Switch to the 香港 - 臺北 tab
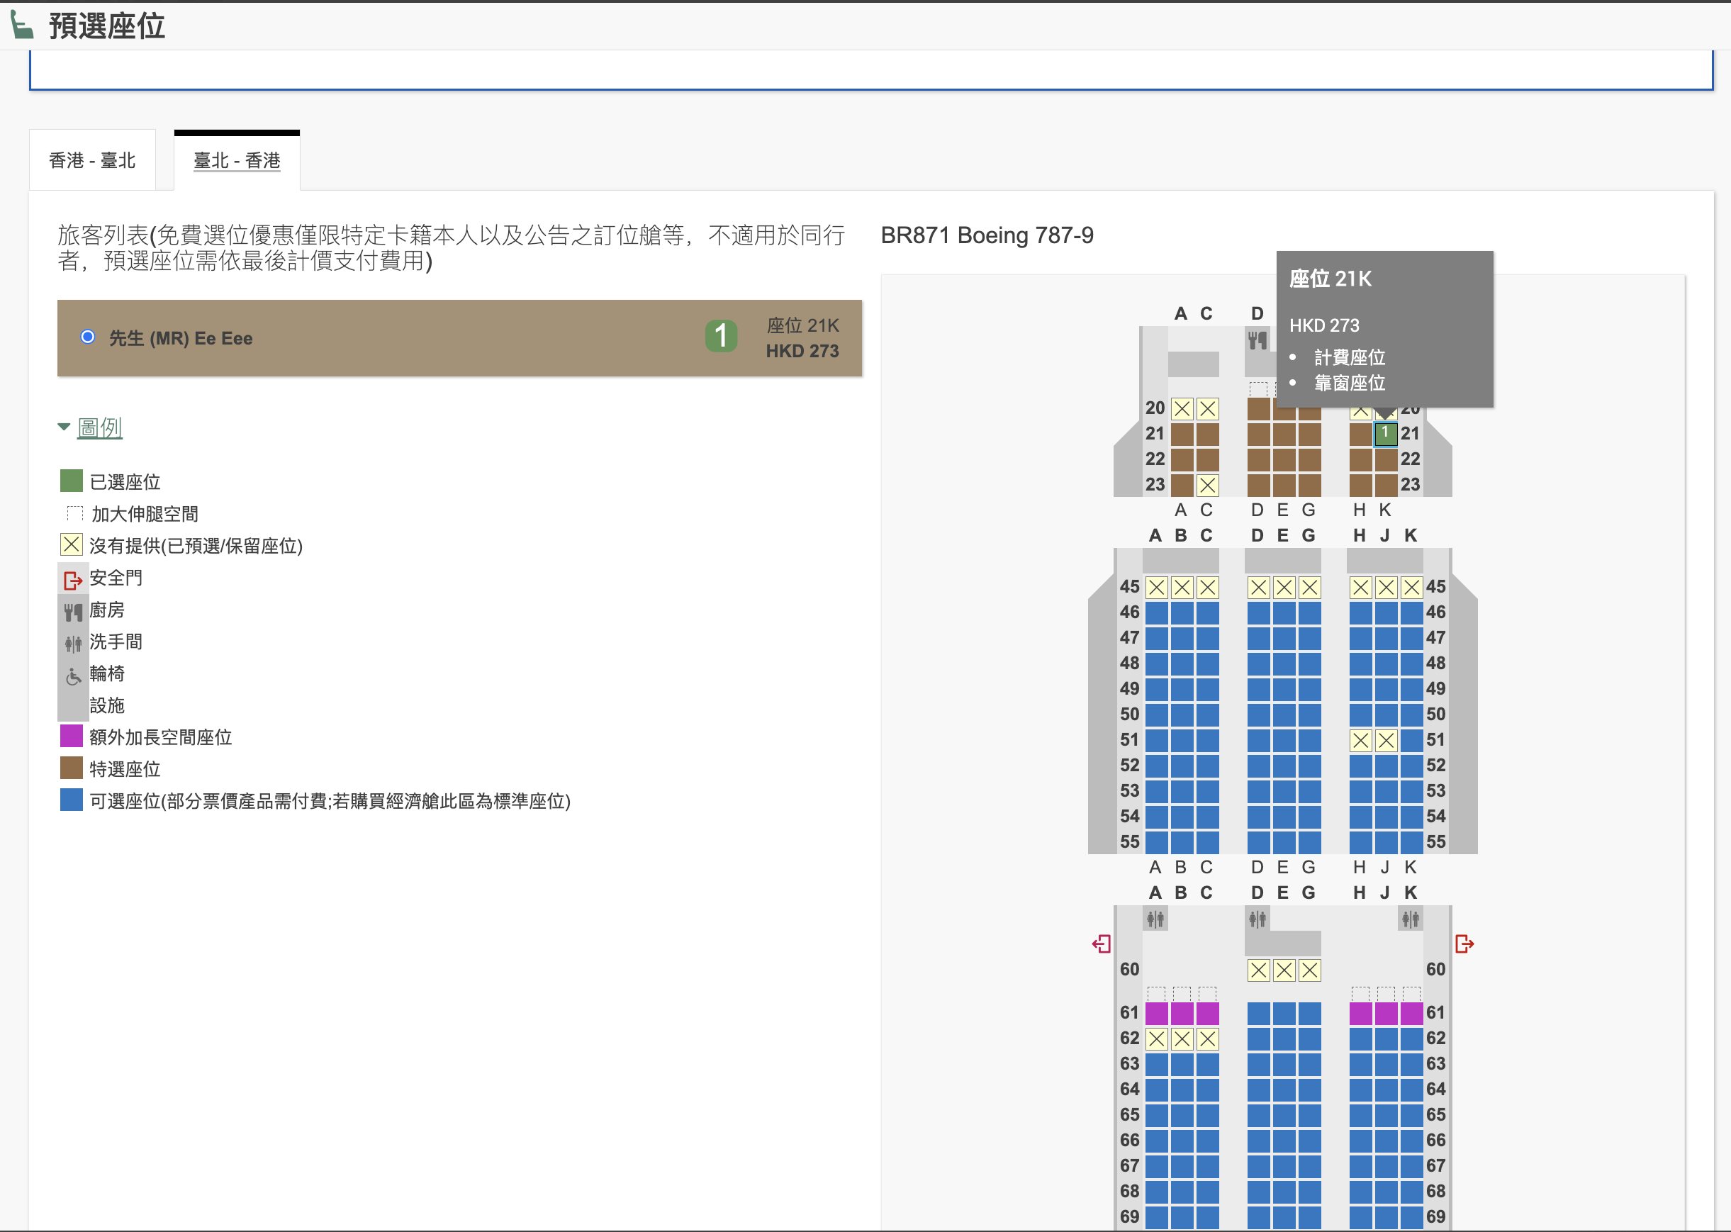1731x1232 pixels. click(x=93, y=160)
